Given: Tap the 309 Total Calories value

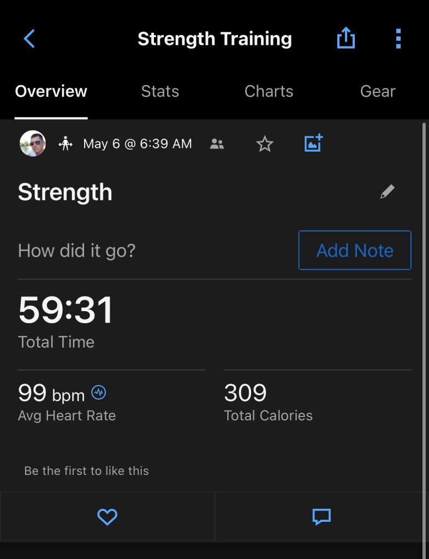Looking at the screenshot, I should pyautogui.click(x=246, y=393).
